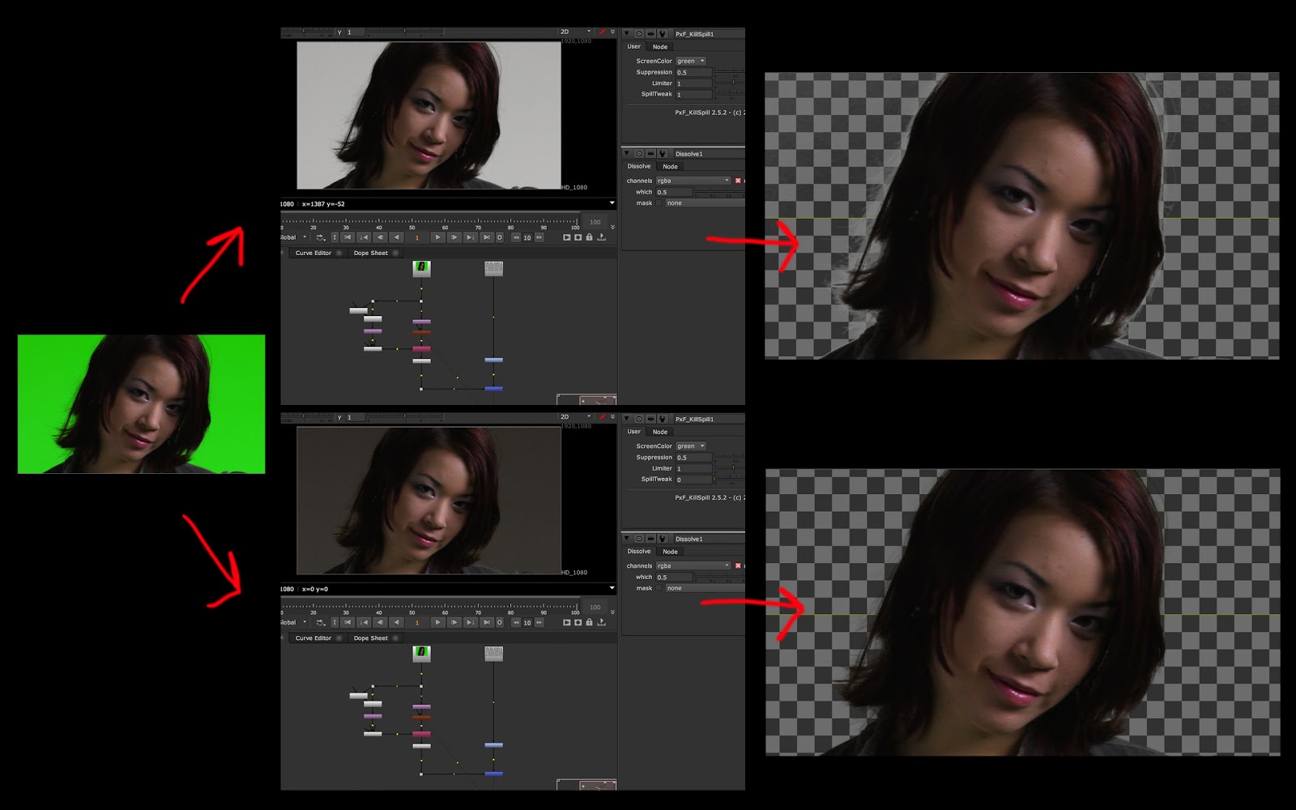Image resolution: width=1296 pixels, height=810 pixels.
Task: Click the wrench icon of upper Dissolve1 panel
Action: coord(663,154)
